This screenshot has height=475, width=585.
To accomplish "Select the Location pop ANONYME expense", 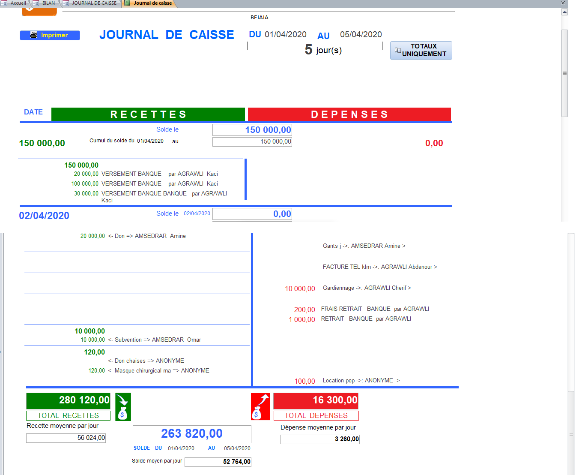I will [x=347, y=381].
